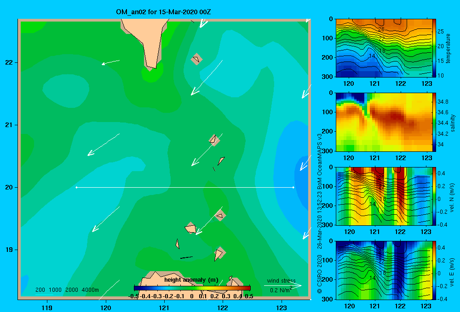Click longitude label '122' below main map
The width and height of the screenshot is (460, 312).
223,307
